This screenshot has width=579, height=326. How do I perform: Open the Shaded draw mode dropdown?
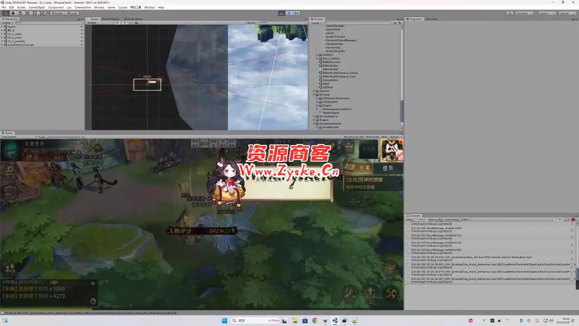pyautogui.click(x=100, y=23)
